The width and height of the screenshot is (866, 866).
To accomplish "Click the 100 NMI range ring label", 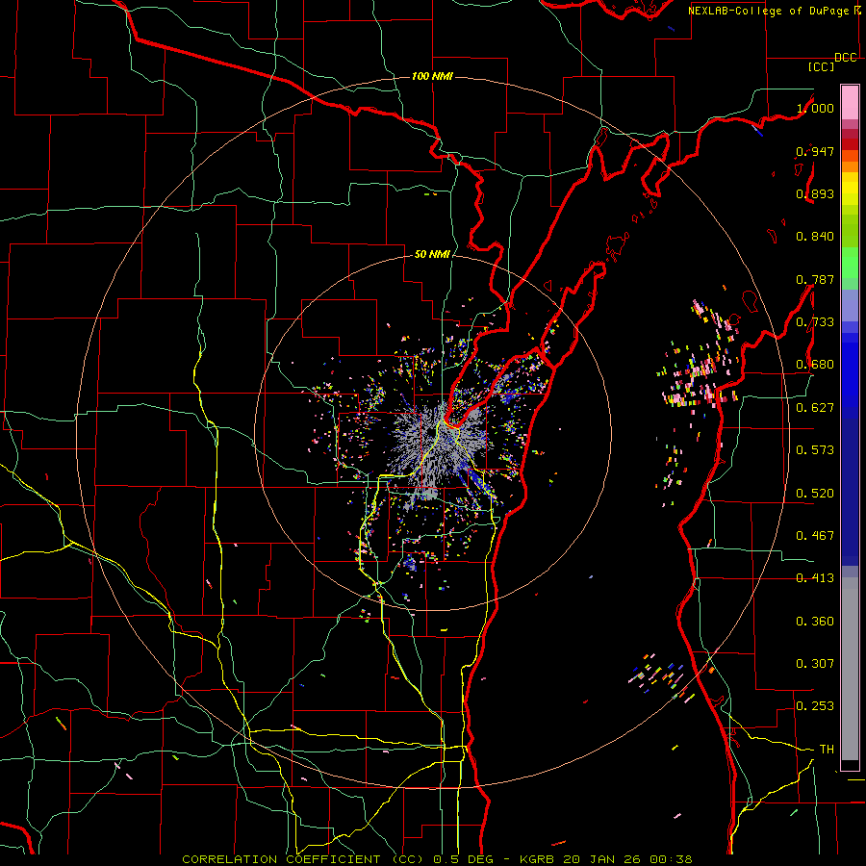I will pos(432,76).
